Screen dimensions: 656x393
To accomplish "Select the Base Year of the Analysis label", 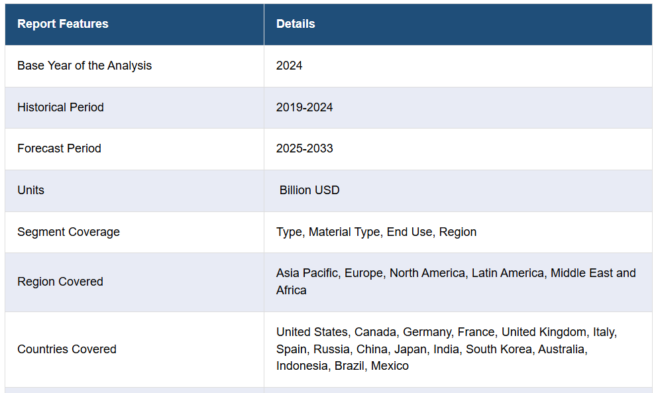I will (85, 66).
